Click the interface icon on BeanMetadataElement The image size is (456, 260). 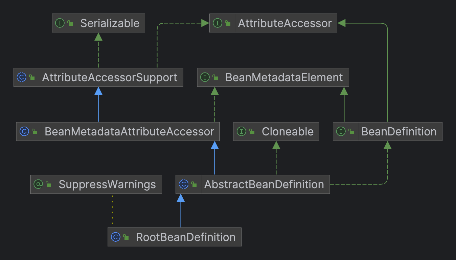205,77
